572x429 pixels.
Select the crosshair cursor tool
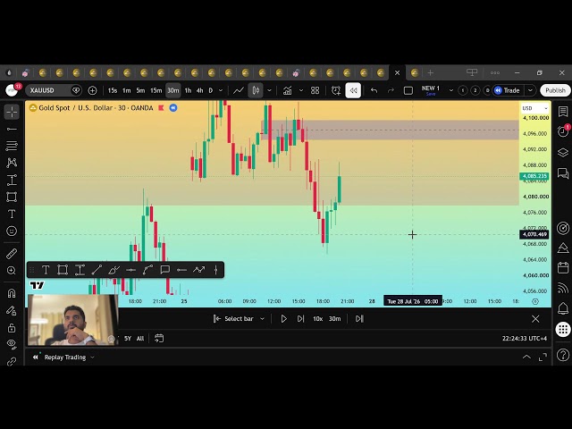12,112
